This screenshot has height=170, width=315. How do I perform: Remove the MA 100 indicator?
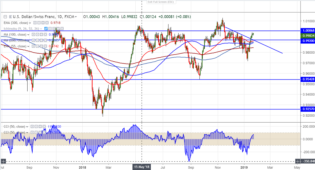tap(45, 35)
